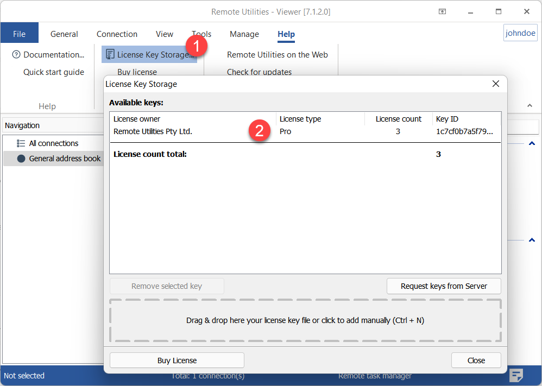
Task: Click the License Key Storage icon
Action: pos(110,55)
